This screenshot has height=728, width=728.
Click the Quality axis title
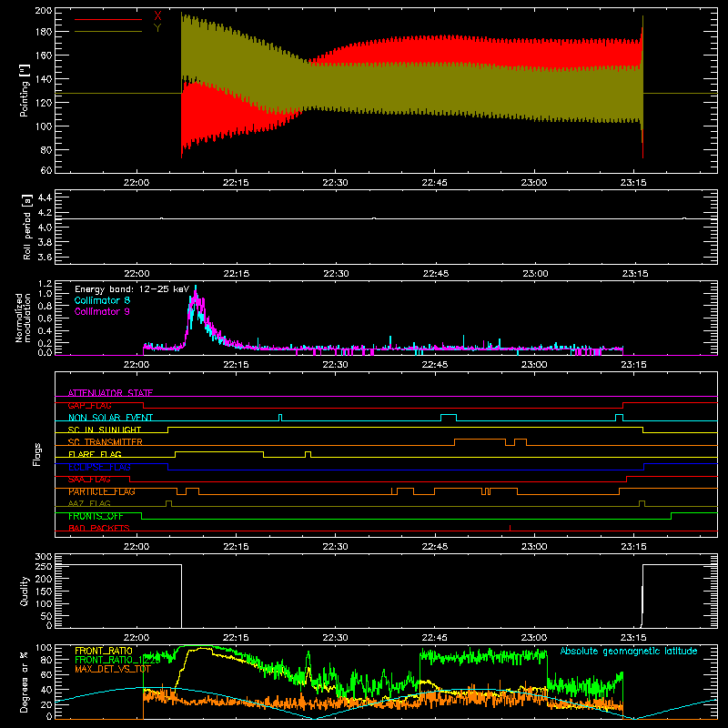pyautogui.click(x=25, y=591)
